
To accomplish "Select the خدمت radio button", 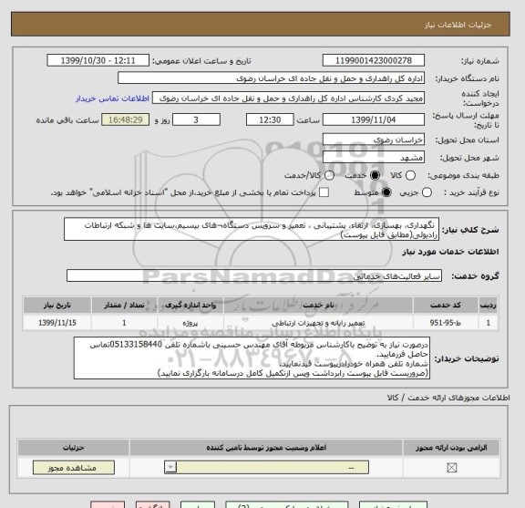I will [x=375, y=176].
